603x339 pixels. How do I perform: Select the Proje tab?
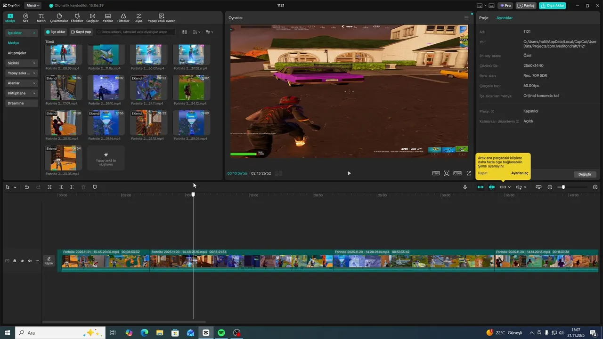coord(484,18)
